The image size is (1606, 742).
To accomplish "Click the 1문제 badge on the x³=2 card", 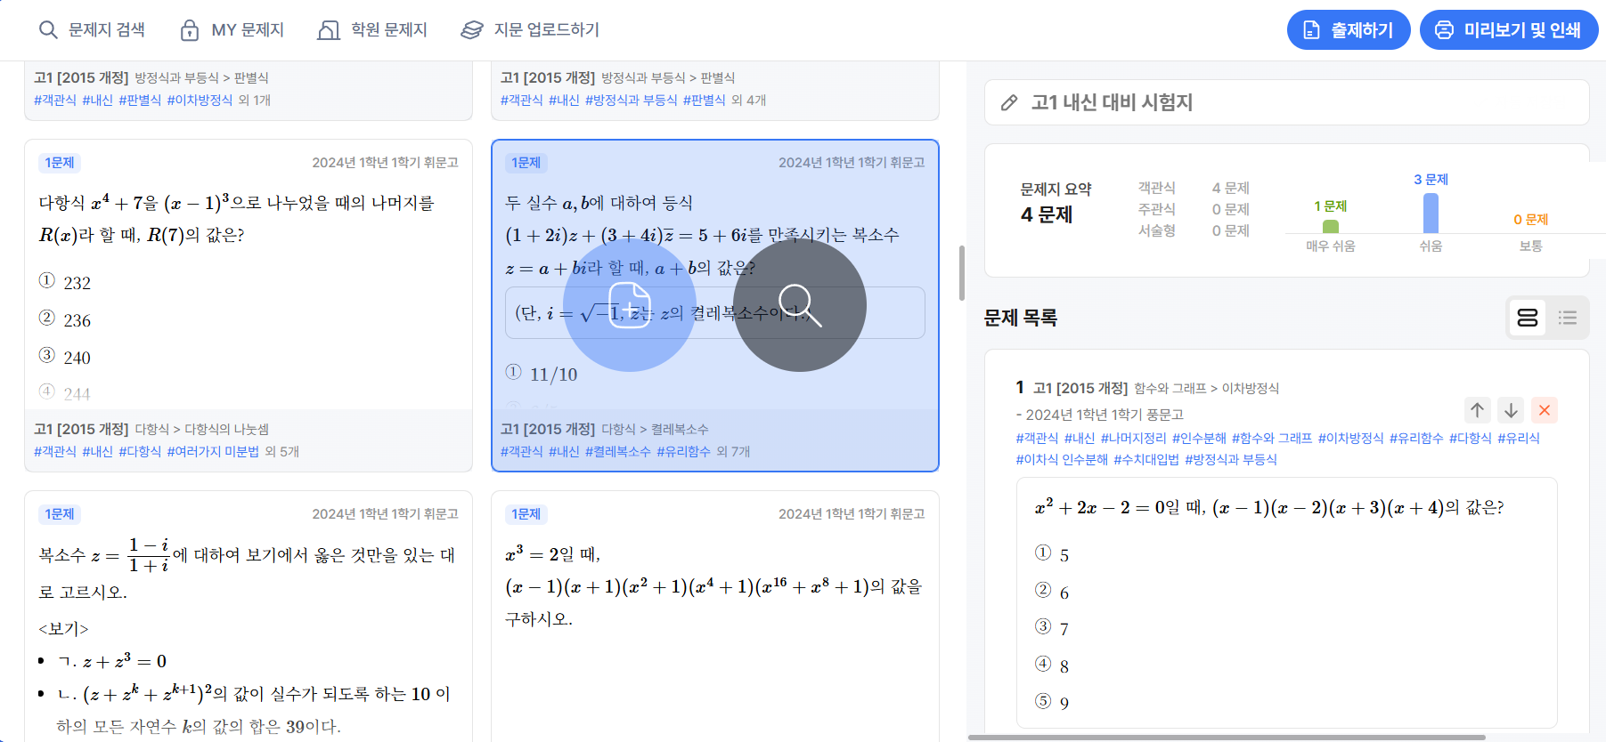I will pos(526,514).
